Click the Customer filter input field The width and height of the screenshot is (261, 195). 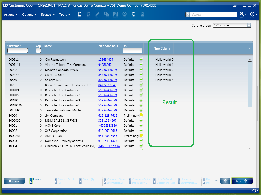(18, 51)
